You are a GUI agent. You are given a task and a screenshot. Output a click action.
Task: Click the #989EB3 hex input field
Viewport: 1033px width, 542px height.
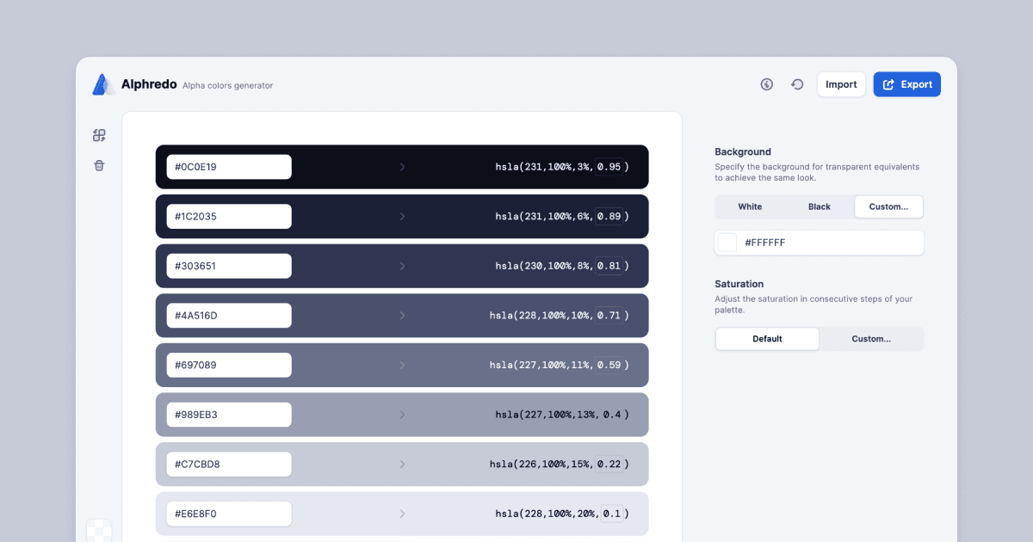228,415
